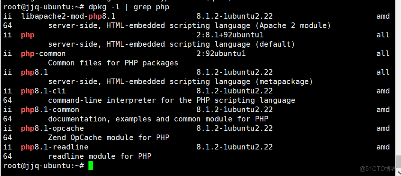Click the php8.1-common package name
401x176 pixels.
click(x=50, y=109)
